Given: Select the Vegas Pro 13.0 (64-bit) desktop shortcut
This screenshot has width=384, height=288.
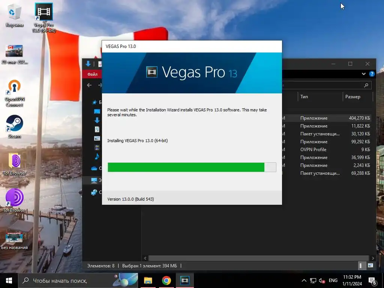Looking at the screenshot, I should click(43, 18).
